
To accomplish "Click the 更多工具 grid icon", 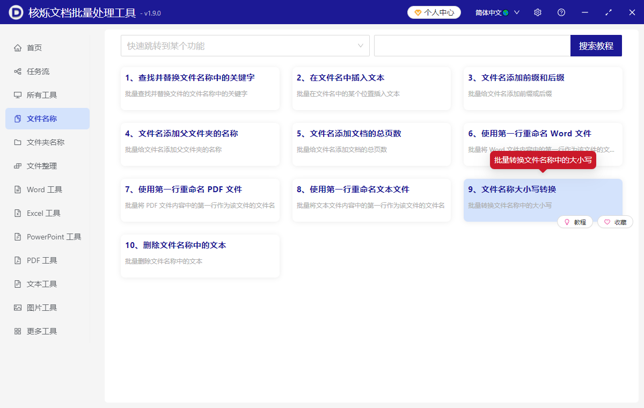I will click(18, 331).
